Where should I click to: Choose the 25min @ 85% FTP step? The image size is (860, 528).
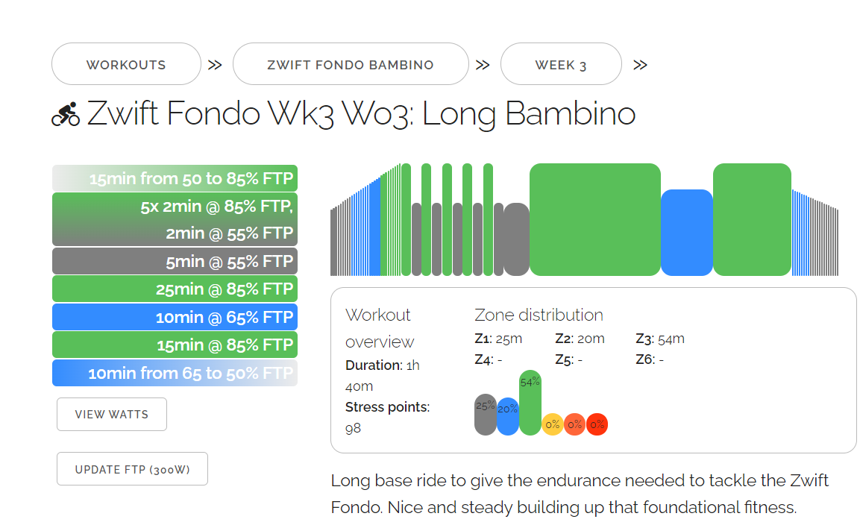click(175, 289)
